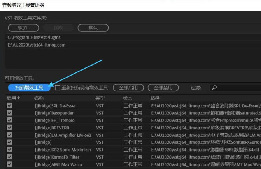Select the [jBridge]AMT Max Warm name
This screenshot has height=169, width=261.
pyautogui.click(x=58, y=164)
